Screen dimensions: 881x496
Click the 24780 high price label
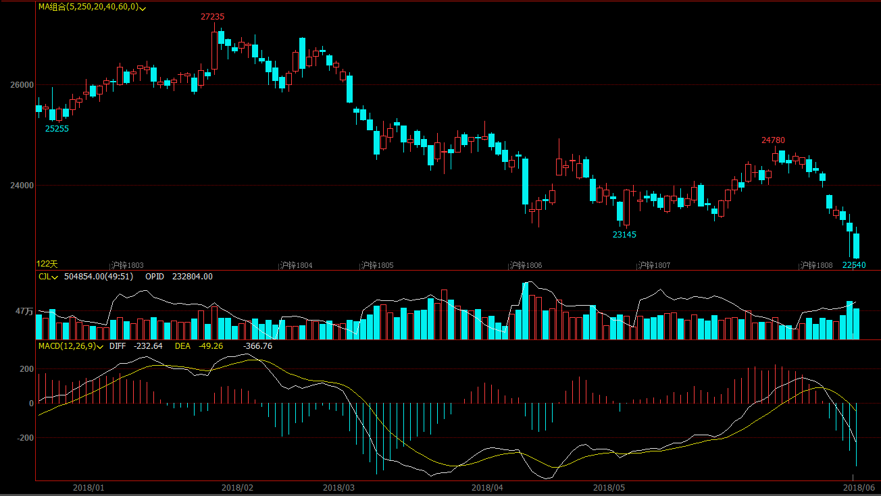tap(774, 140)
